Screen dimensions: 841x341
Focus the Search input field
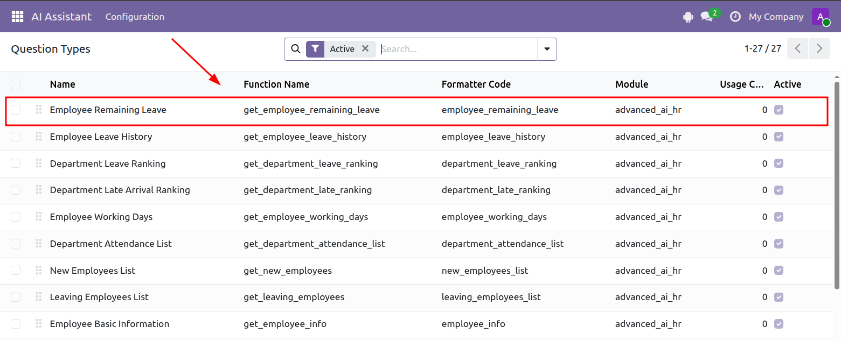[x=458, y=49]
